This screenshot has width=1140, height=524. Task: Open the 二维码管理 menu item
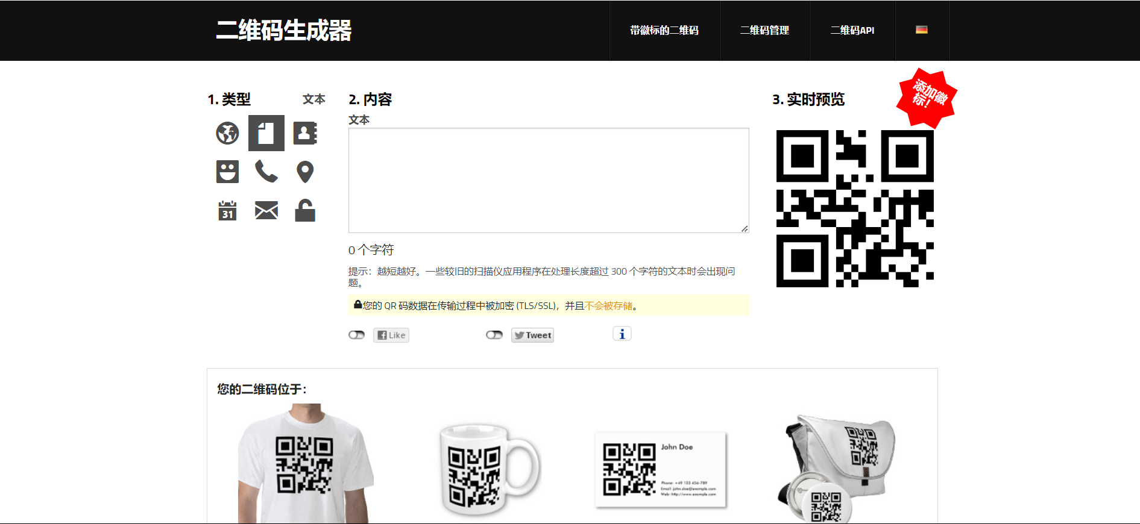point(764,30)
